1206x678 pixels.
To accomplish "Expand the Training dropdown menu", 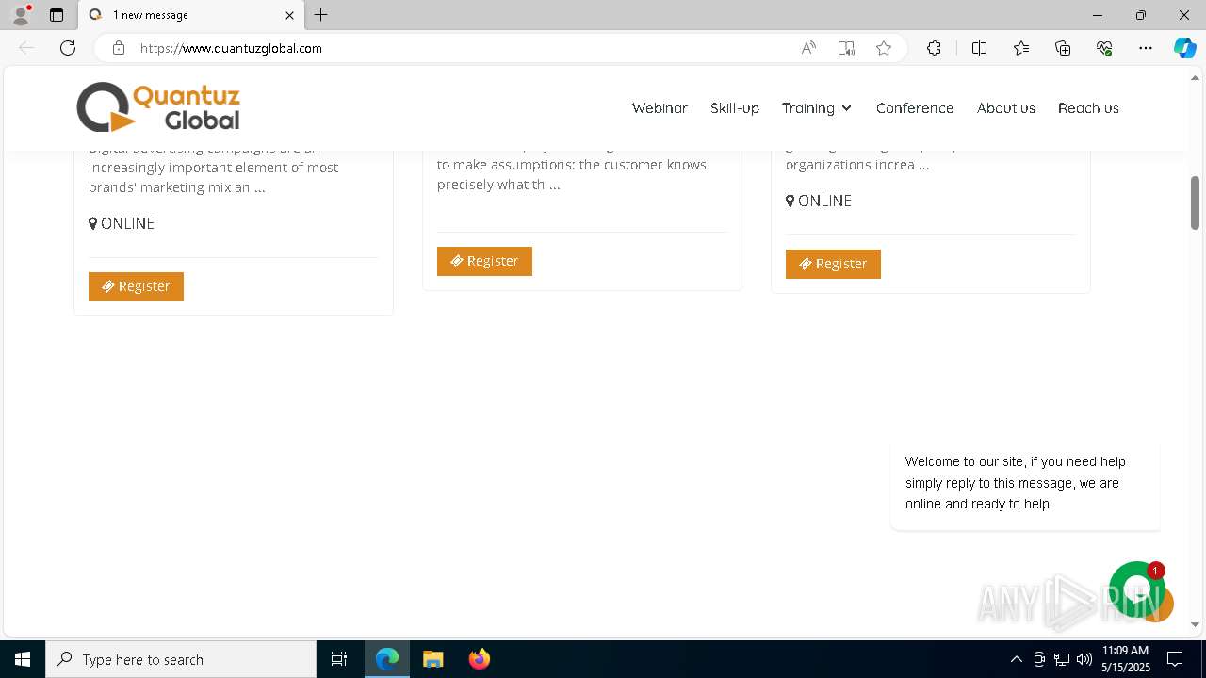I will pos(817,108).
